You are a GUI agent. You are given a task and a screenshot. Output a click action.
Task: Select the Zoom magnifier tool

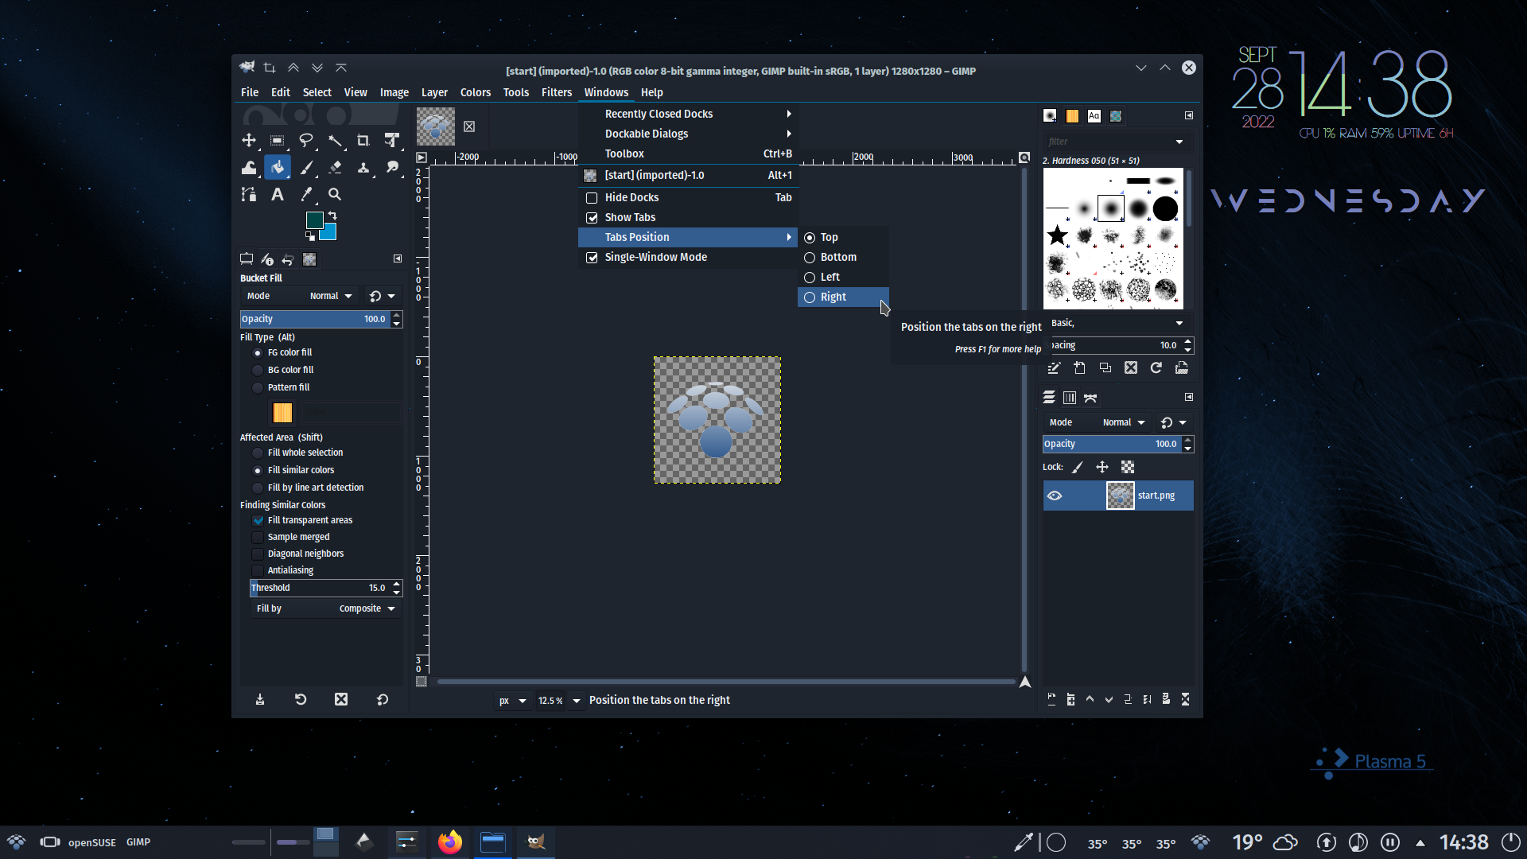pyautogui.click(x=335, y=195)
